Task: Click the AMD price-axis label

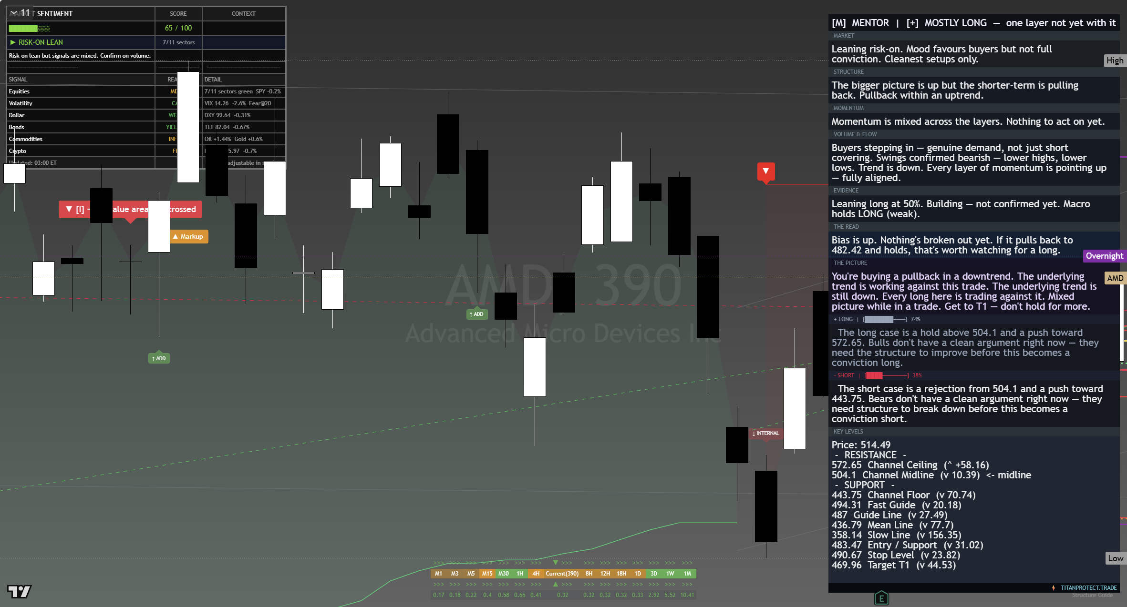Action: click(1115, 278)
